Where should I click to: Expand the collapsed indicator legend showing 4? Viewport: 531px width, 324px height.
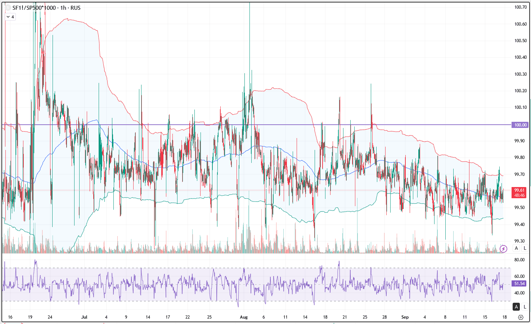coord(10,17)
